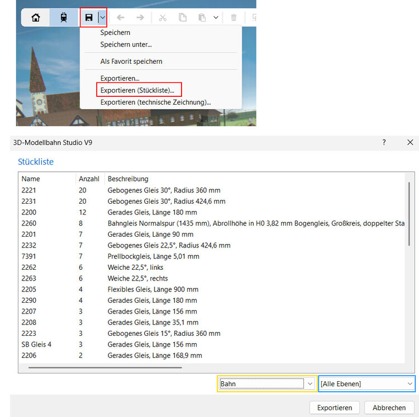Select the train mode icon

tap(64, 17)
